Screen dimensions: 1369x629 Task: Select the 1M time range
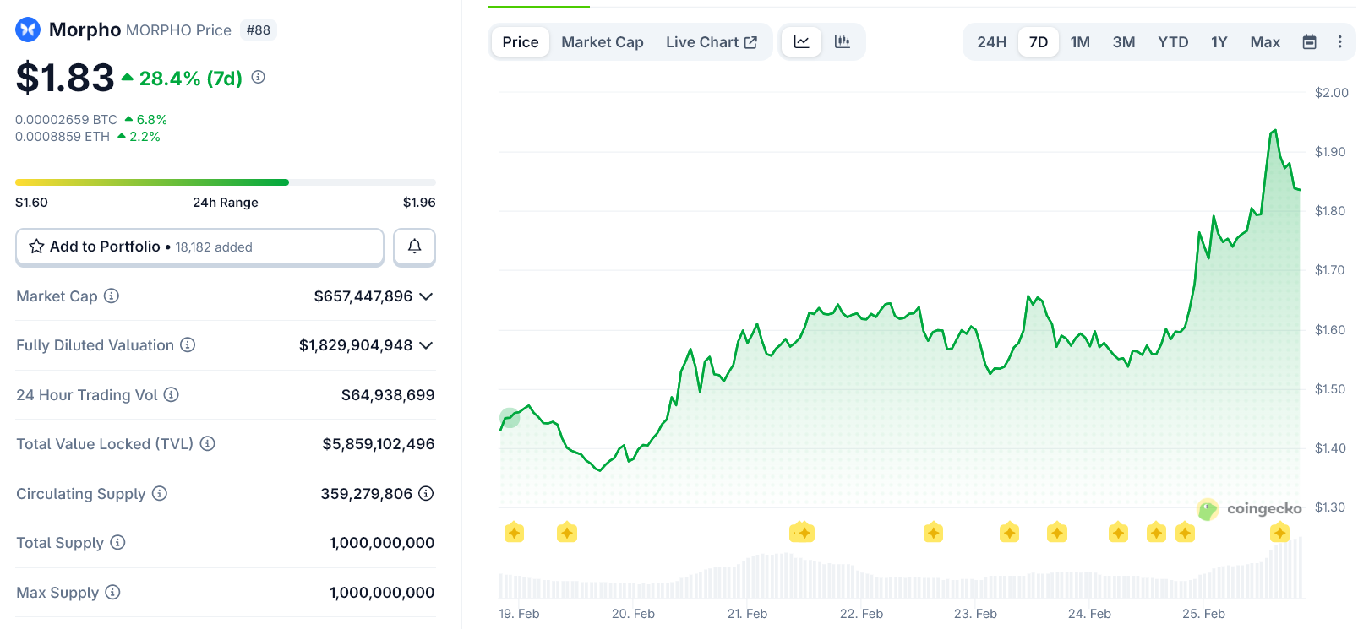coord(1080,42)
